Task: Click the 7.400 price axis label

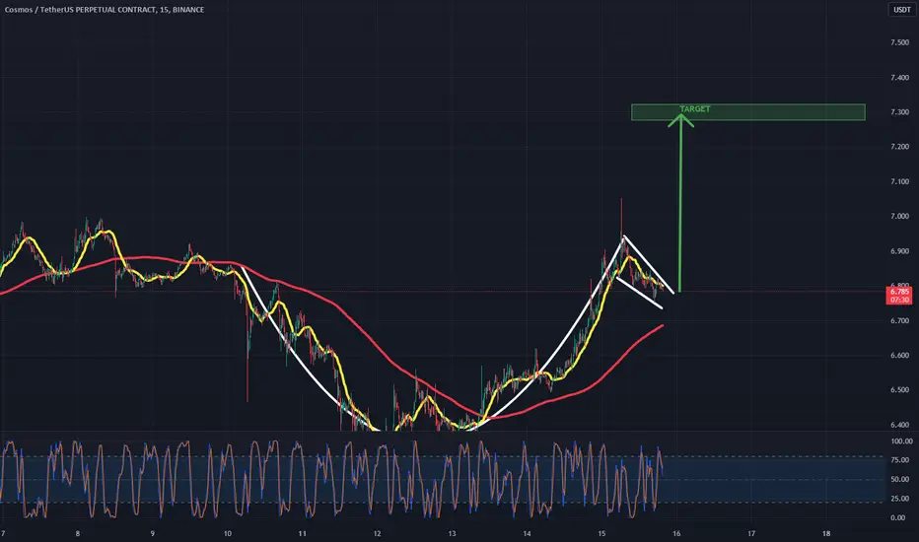Action: coord(899,77)
